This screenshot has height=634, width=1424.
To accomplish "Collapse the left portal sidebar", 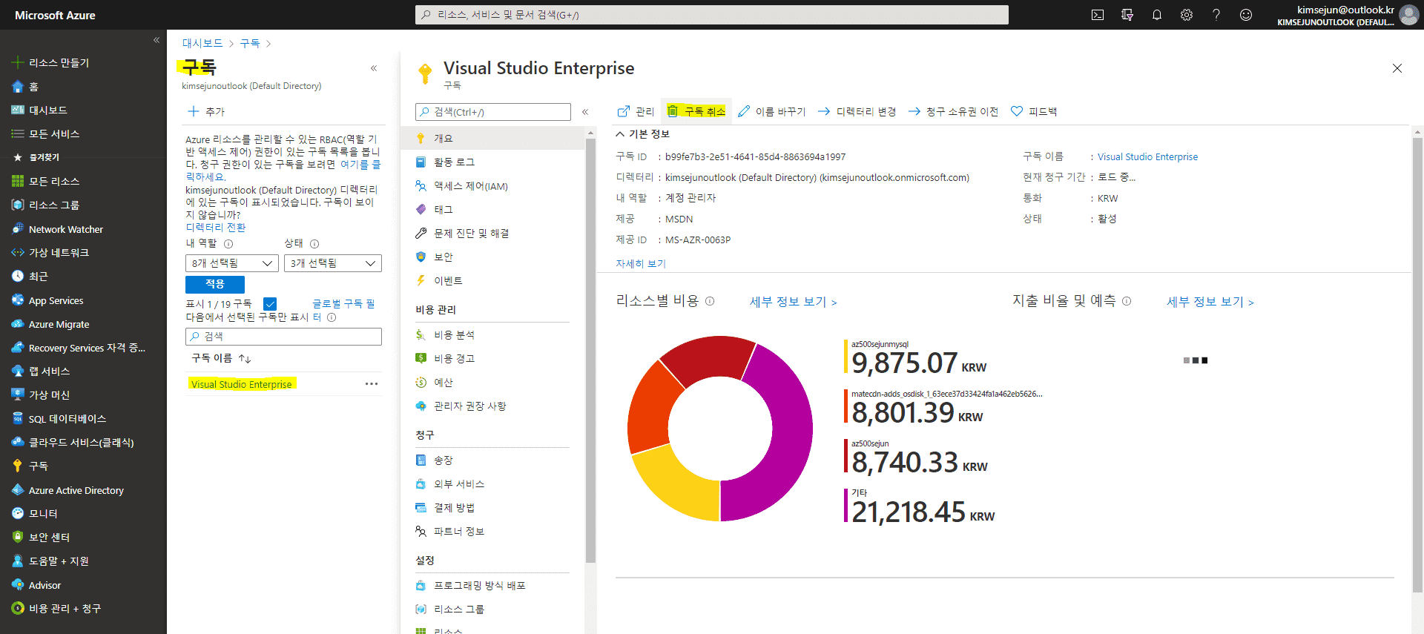I will [156, 40].
